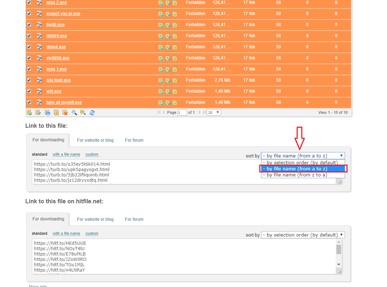This screenshot has width=387, height=287.
Task: Go to the next page arrow in the pager
Action: tap(200, 112)
